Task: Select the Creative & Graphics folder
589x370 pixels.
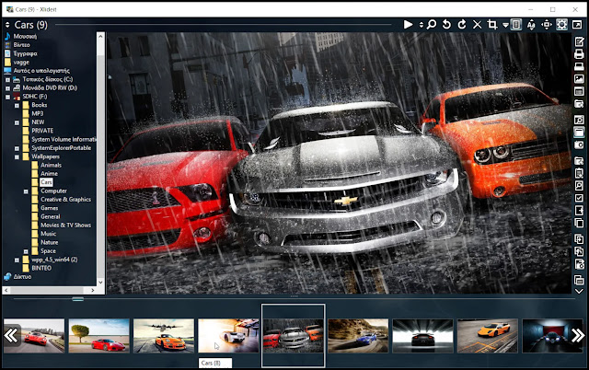Action: (65, 200)
